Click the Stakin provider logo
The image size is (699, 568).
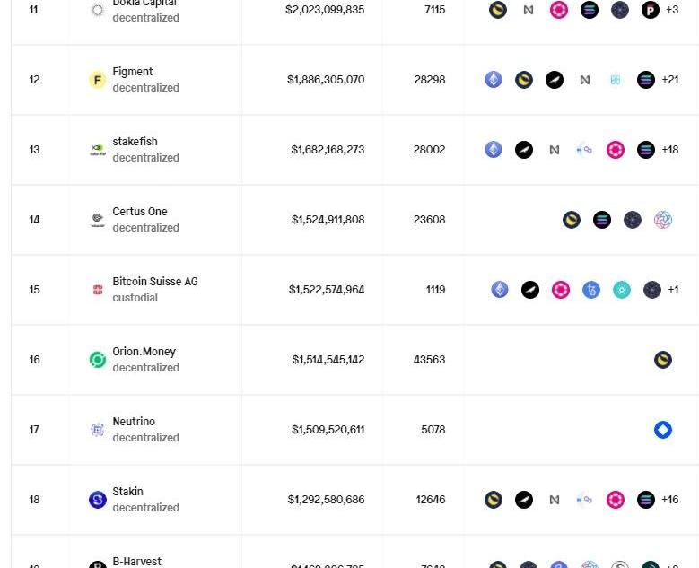coord(98,500)
